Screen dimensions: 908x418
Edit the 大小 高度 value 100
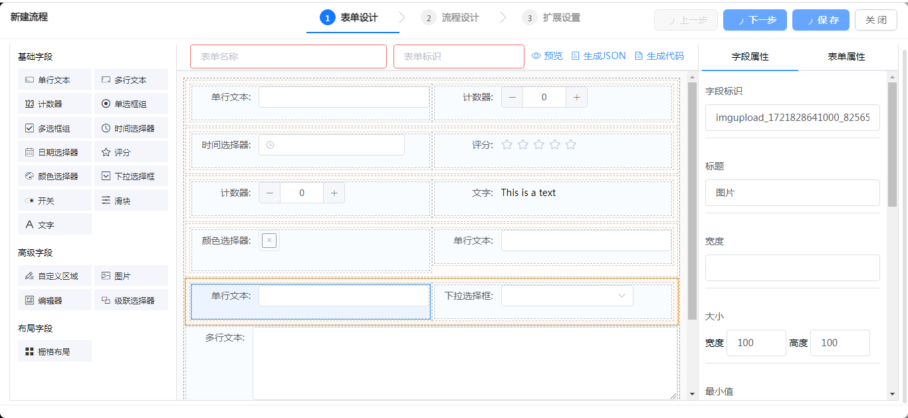pos(840,343)
